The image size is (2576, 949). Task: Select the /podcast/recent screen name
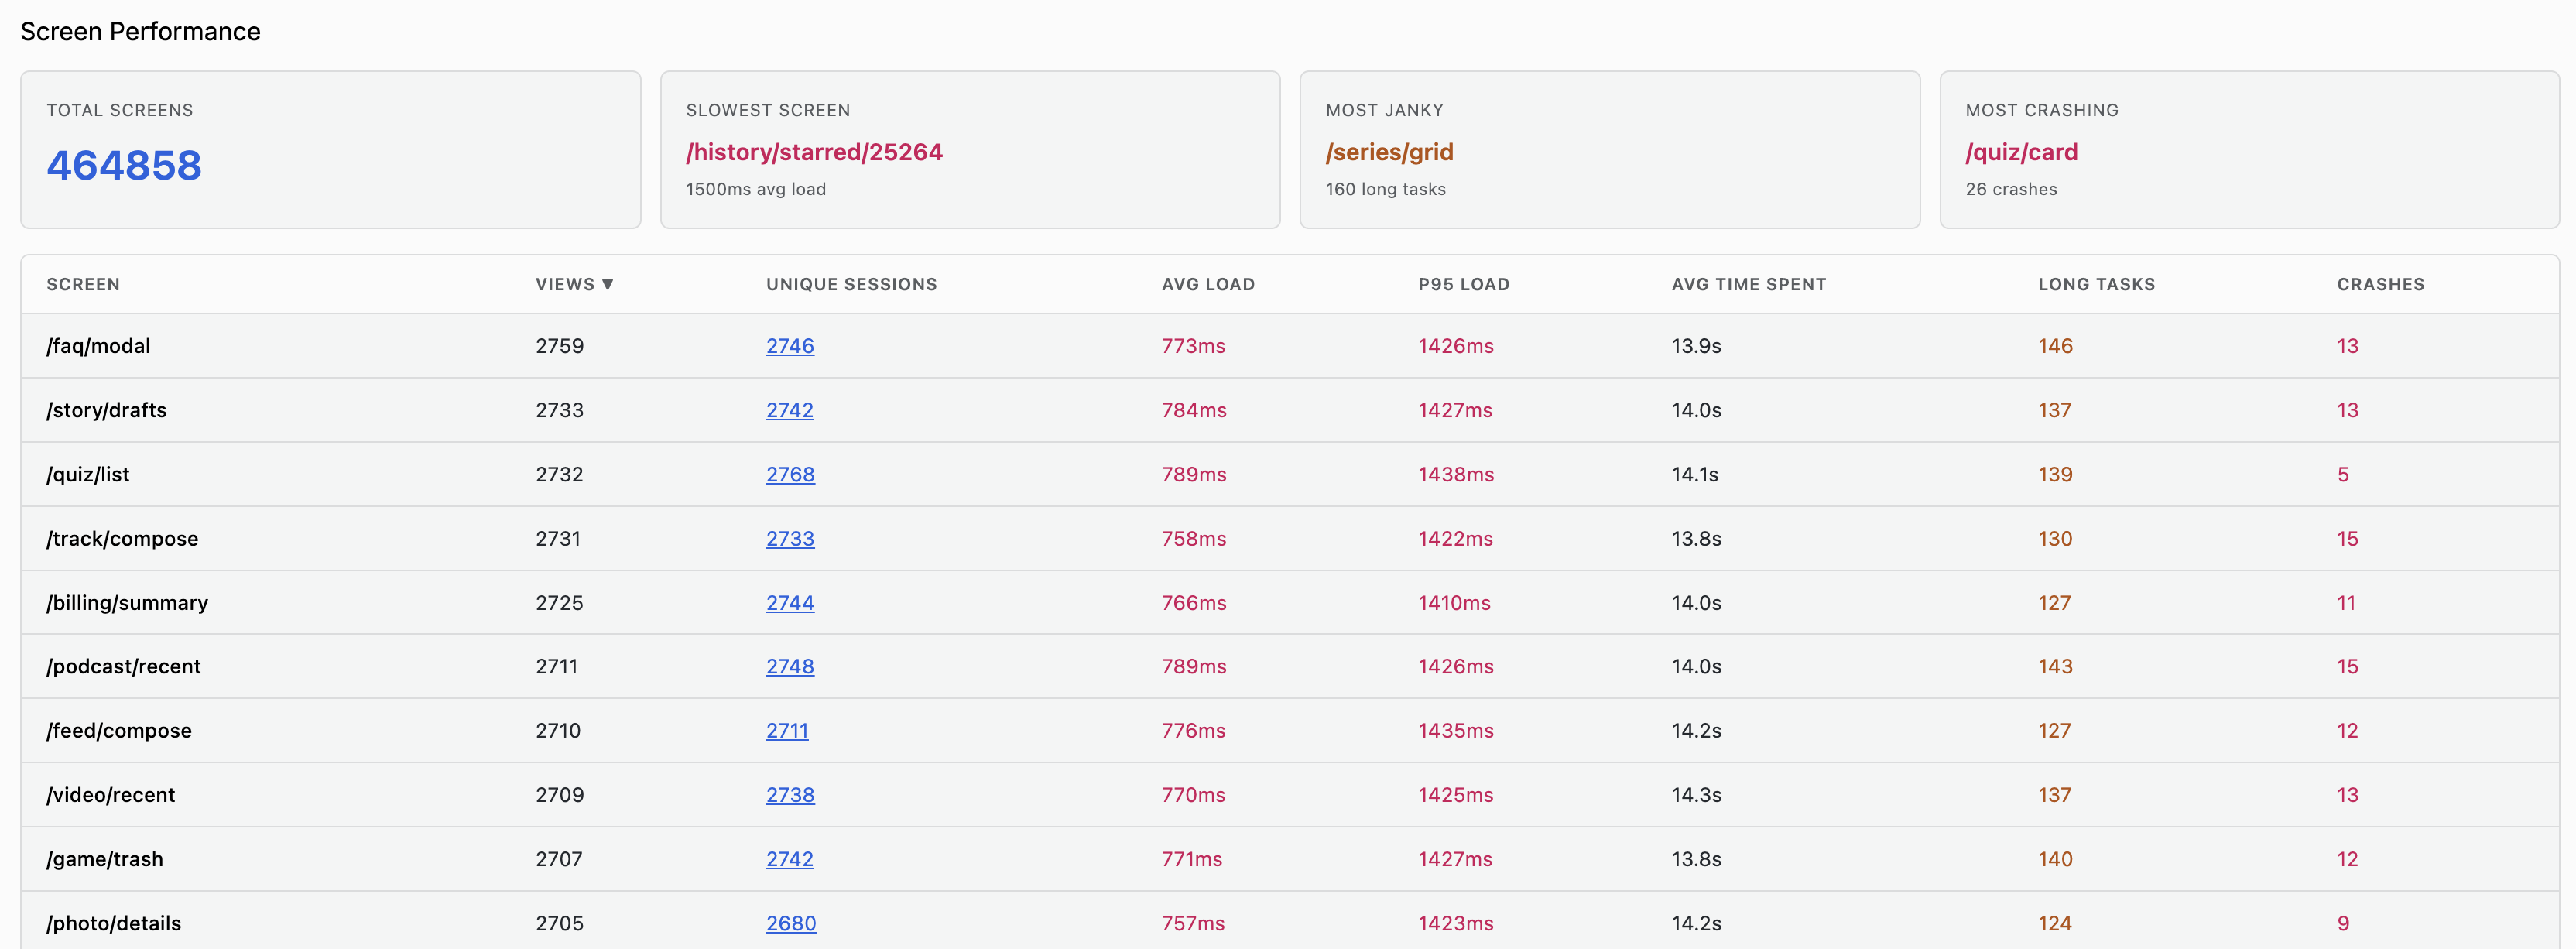tap(123, 666)
